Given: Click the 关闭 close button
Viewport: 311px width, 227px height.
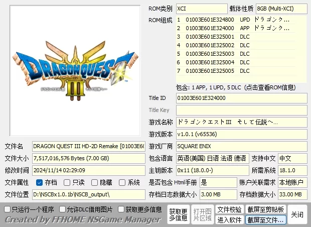Looking at the screenshot, I should [x=297, y=214].
